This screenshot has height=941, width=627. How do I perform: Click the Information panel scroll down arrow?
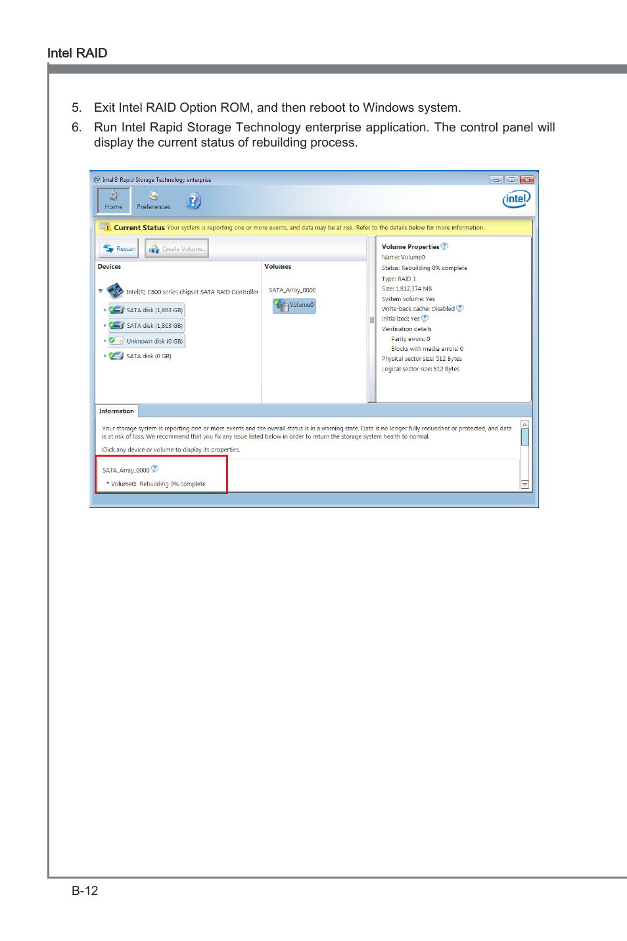[524, 484]
